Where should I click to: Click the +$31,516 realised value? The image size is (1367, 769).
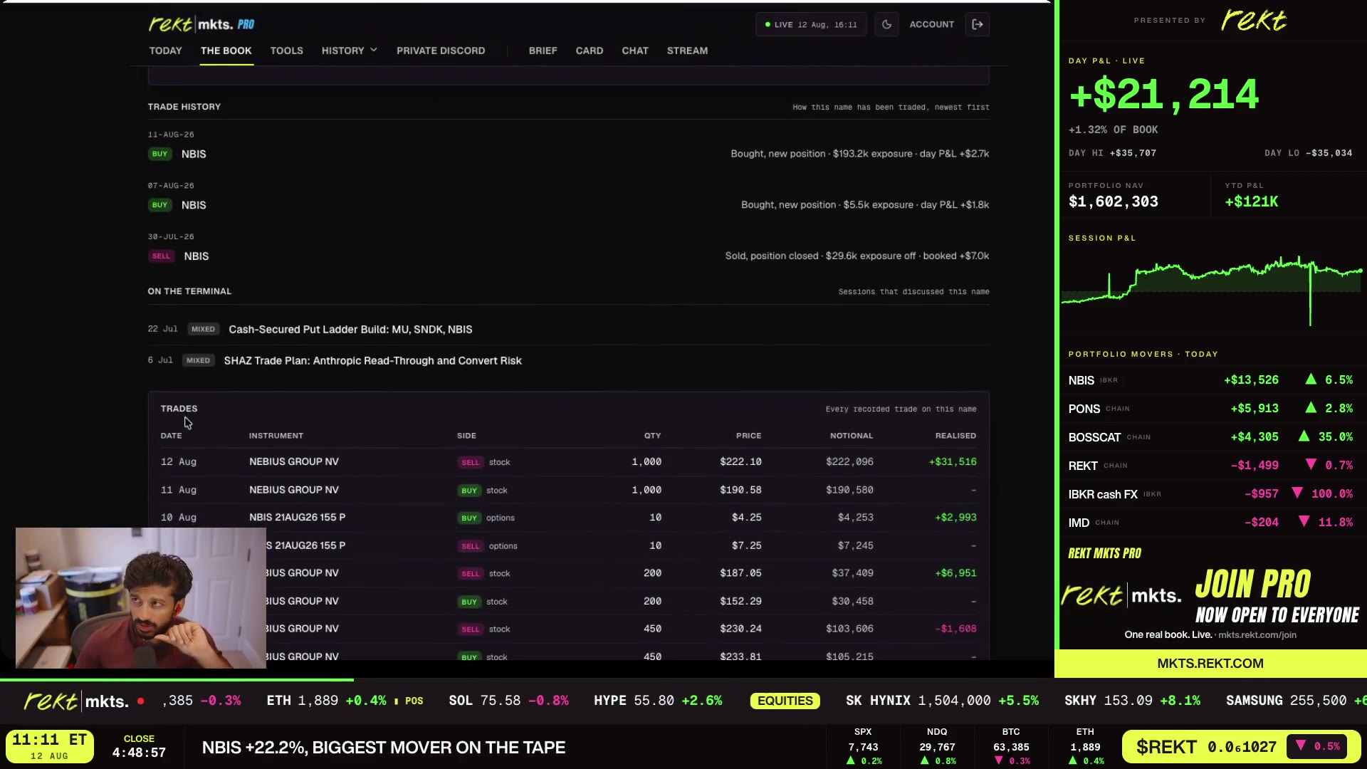point(953,461)
